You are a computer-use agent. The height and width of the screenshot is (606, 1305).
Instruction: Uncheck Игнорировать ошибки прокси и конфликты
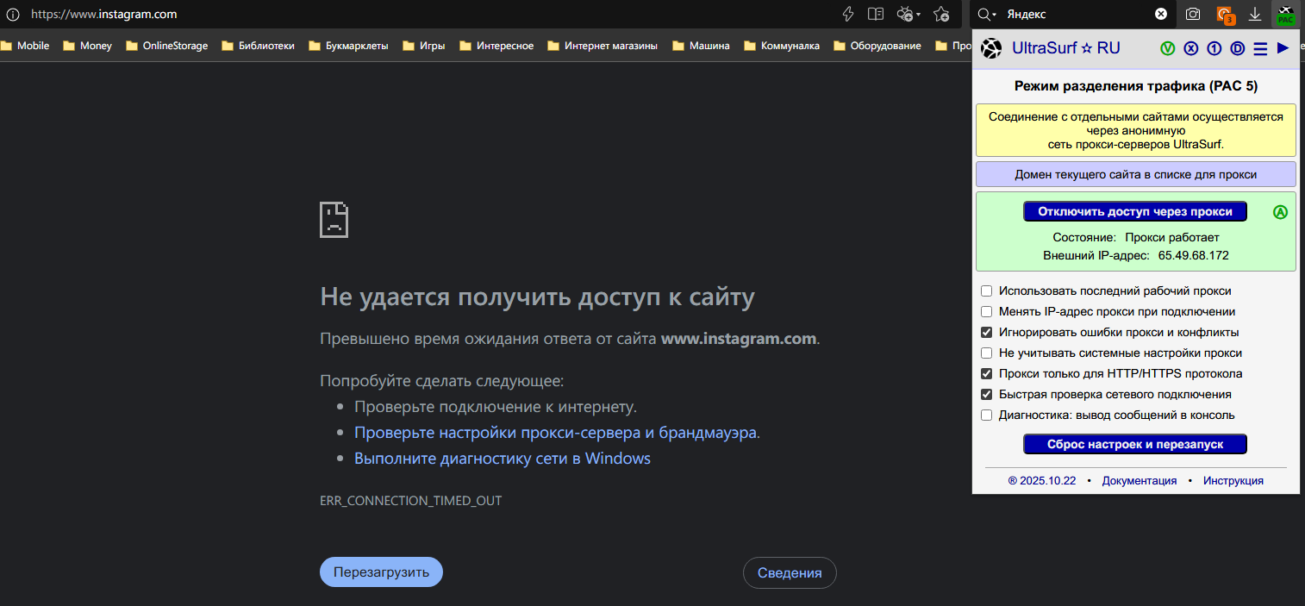tap(987, 332)
